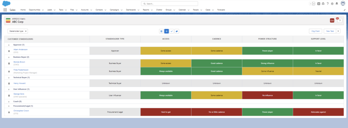
Task: Open the Leads tab chevron menu
Action: (54, 10)
